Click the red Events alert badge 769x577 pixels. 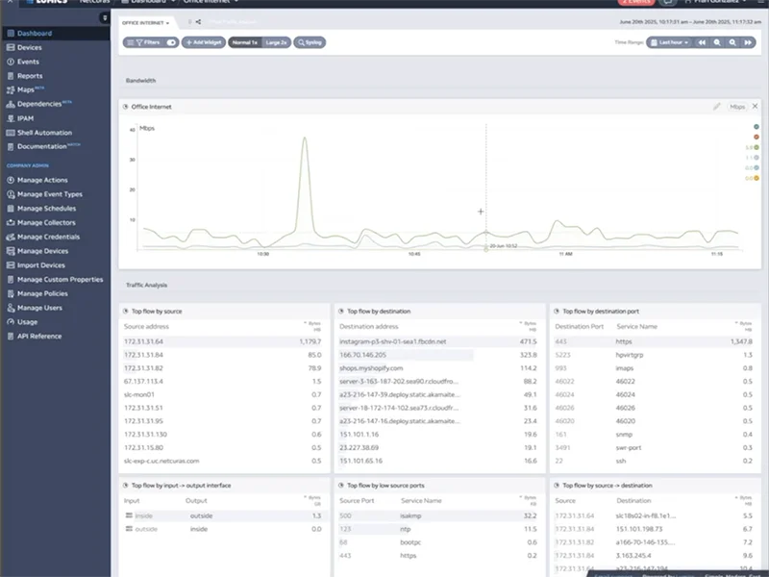[x=636, y=2]
